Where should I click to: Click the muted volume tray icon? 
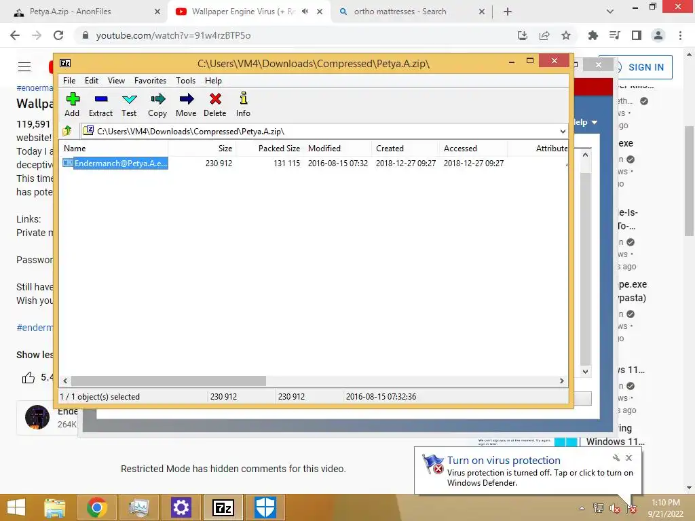click(x=615, y=508)
